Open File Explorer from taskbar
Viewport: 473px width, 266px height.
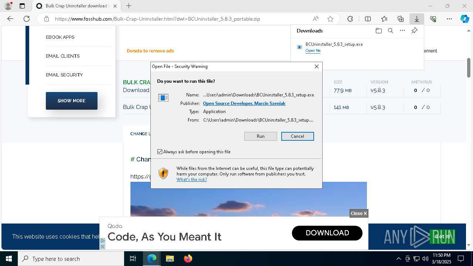pos(170,259)
